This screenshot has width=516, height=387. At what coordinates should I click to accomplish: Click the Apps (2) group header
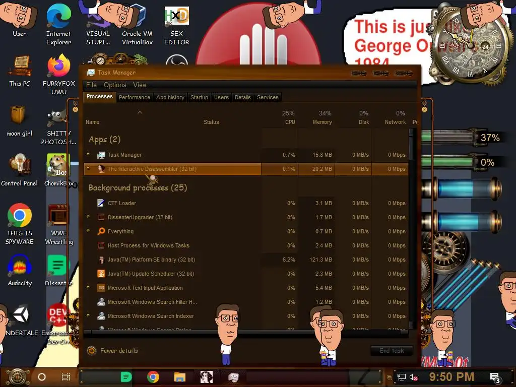(104, 140)
